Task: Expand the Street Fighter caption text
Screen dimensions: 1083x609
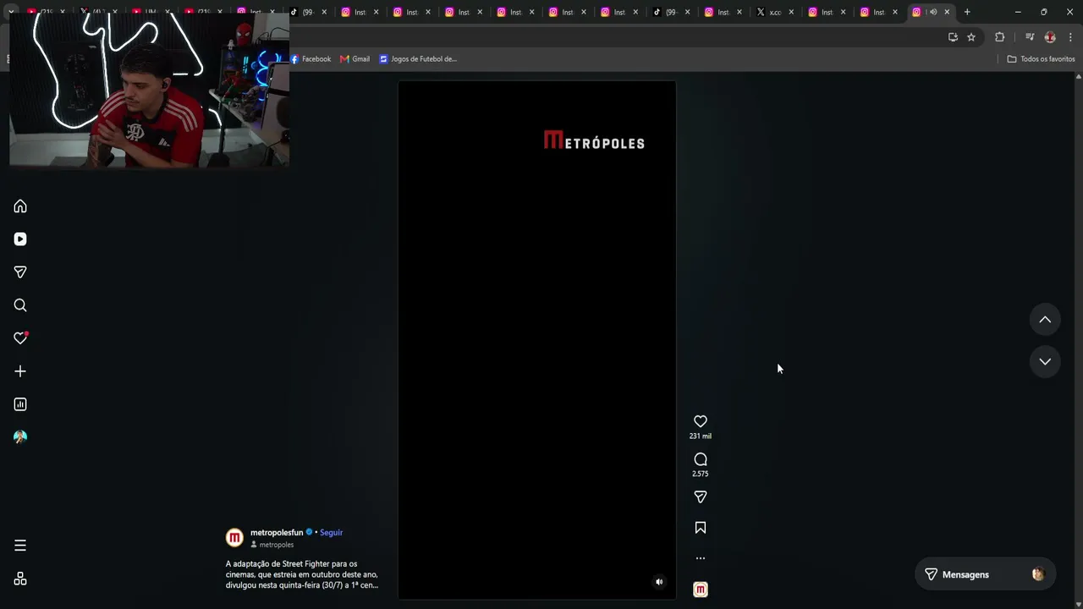Action: (x=302, y=574)
